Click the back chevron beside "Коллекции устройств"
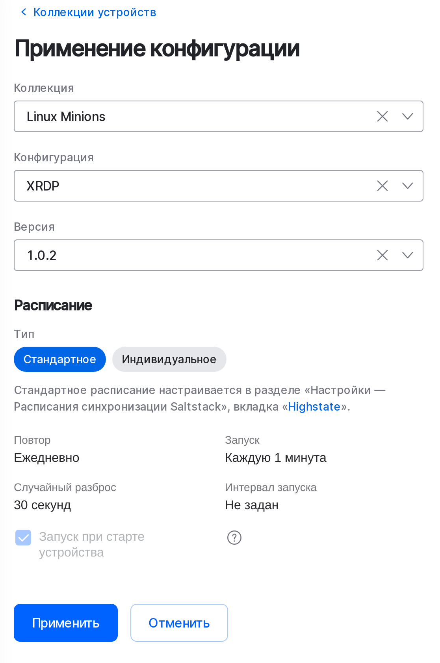Viewport: 440px width, 663px height. pyautogui.click(x=24, y=11)
